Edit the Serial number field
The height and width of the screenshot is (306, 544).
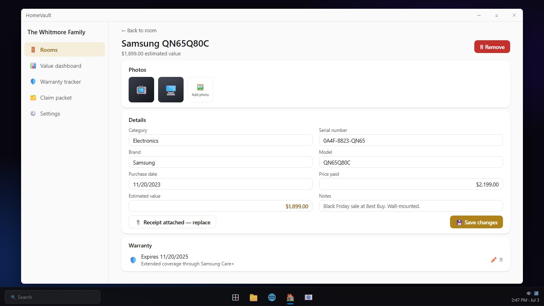click(411, 140)
